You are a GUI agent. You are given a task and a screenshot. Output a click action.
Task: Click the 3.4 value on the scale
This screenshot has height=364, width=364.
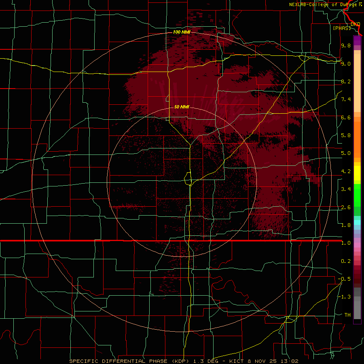pos(346,189)
